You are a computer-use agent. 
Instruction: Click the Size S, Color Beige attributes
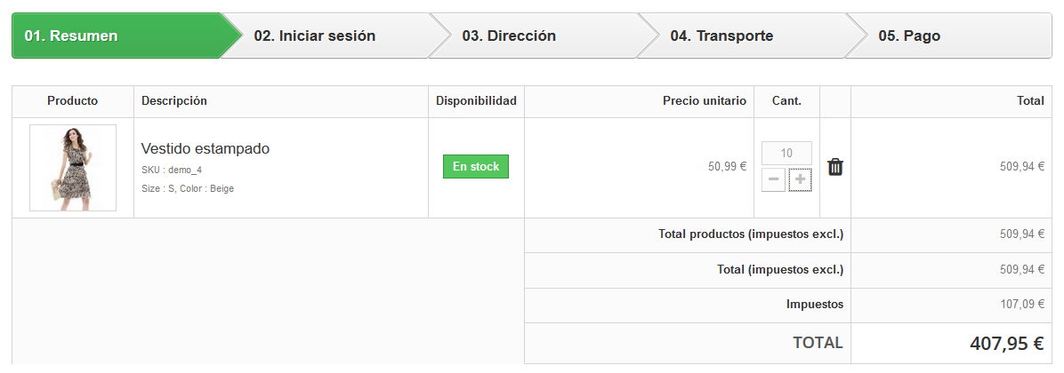(x=188, y=188)
